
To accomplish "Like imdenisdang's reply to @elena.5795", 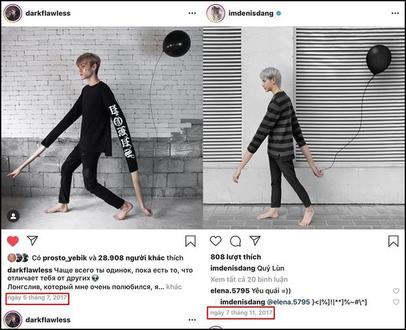I will (395, 302).
